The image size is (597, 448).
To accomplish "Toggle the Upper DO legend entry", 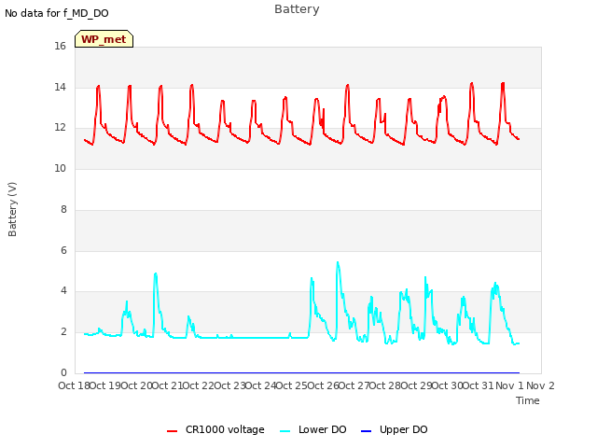I will pos(394,429).
